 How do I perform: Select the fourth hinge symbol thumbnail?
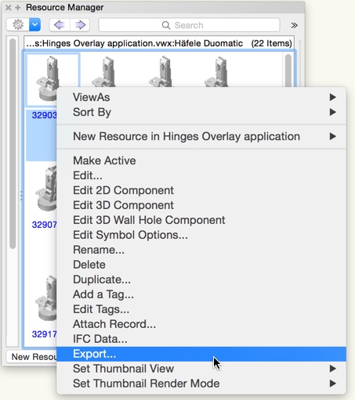point(217,72)
